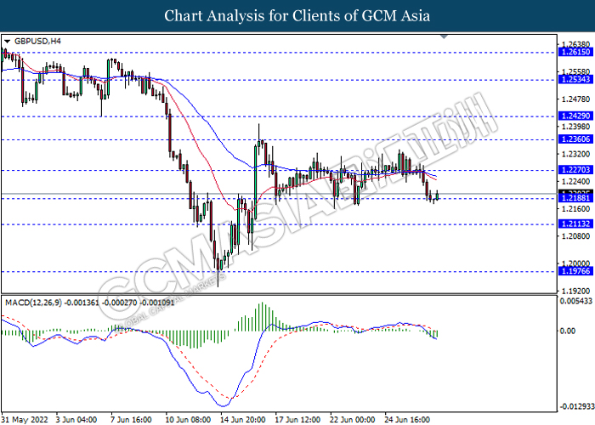
Task: Select the 1.22703 price level label
Action: pyautogui.click(x=576, y=170)
